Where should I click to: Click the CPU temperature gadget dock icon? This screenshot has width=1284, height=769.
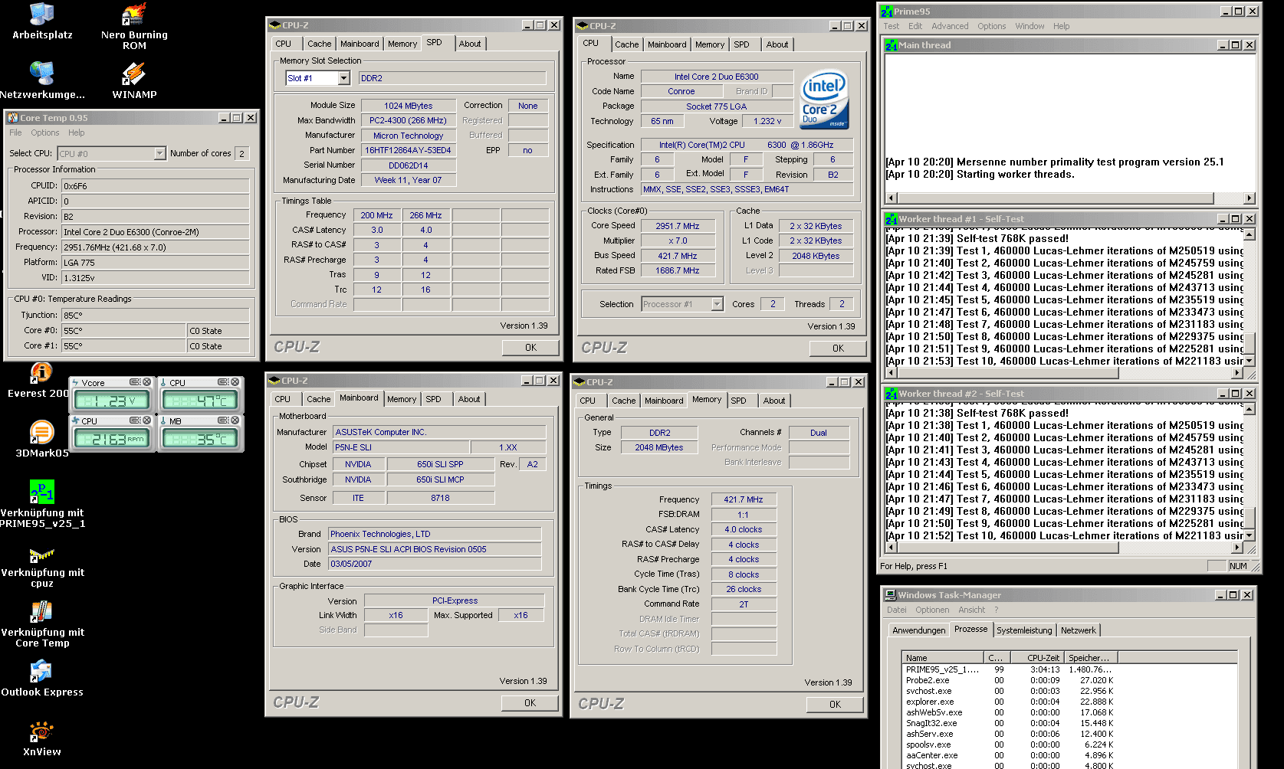point(223,382)
